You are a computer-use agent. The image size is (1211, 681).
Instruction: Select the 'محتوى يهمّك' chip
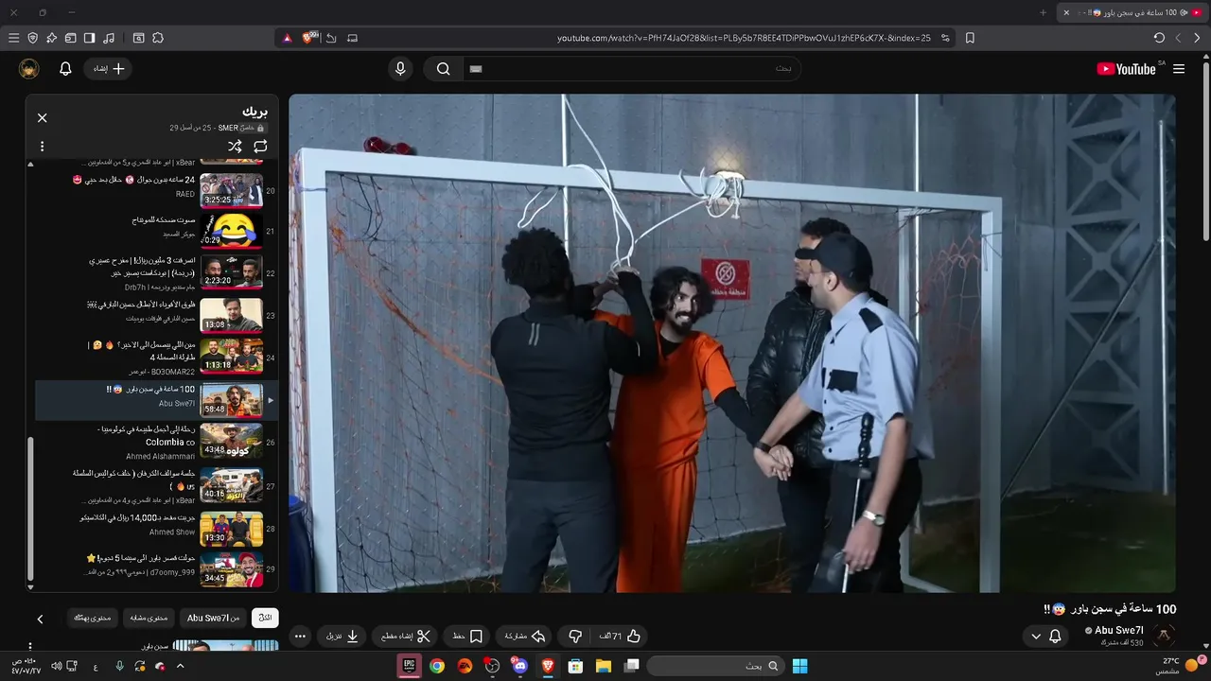(x=93, y=618)
